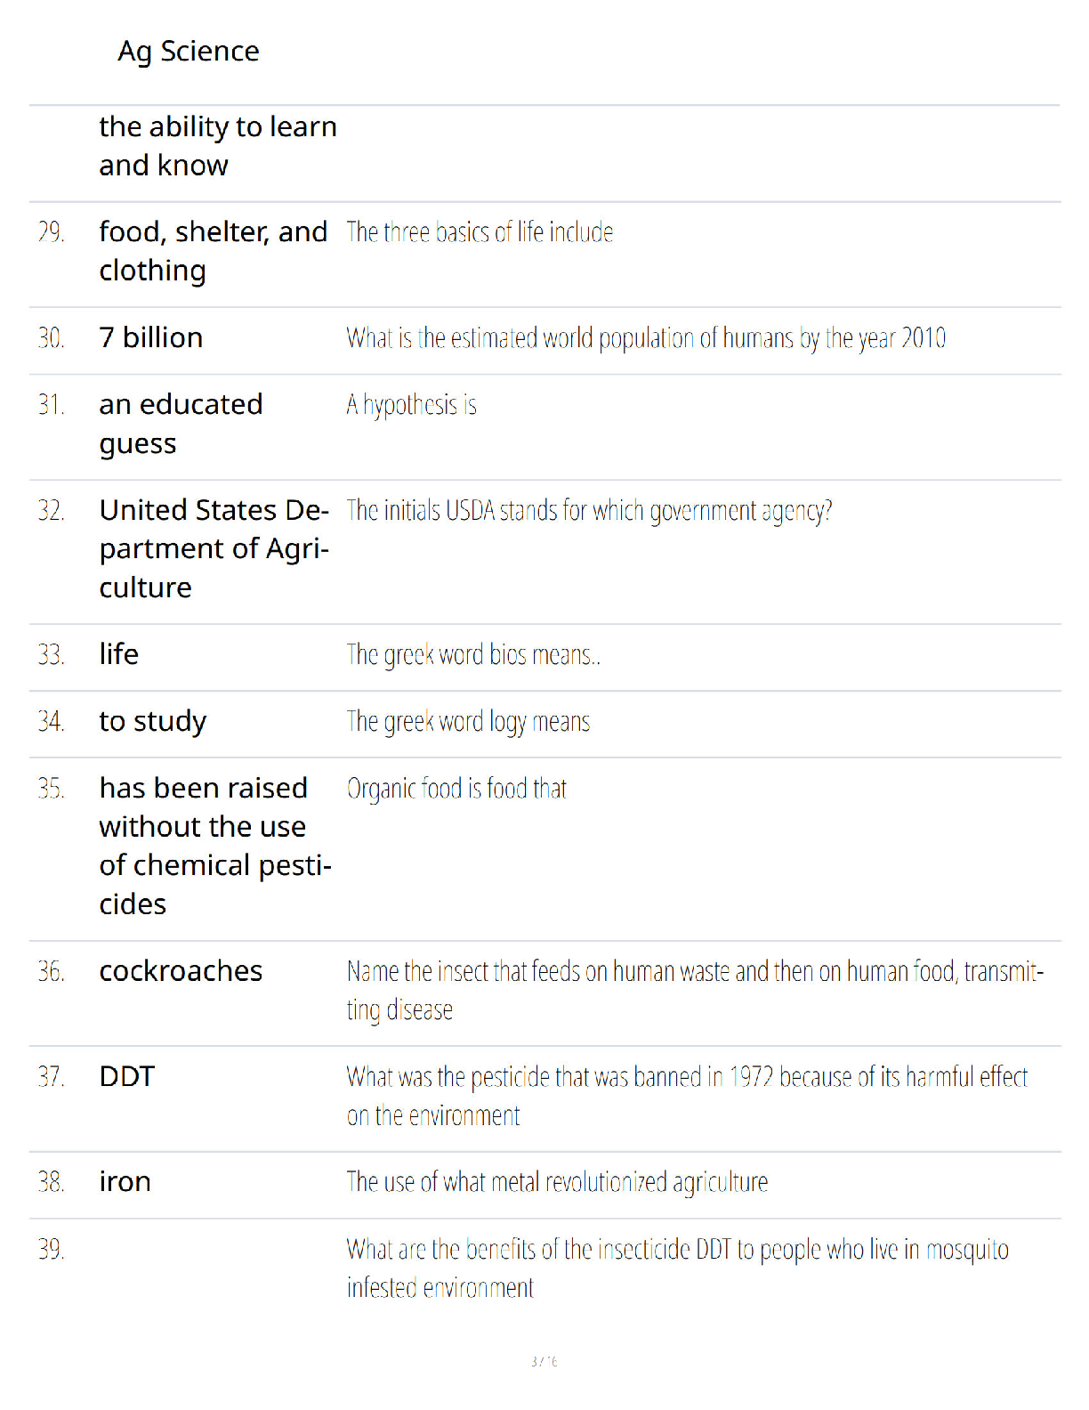Select item number 39 question text
Image resolution: width=1089 pixels, height=1410 pixels.
click(678, 1268)
